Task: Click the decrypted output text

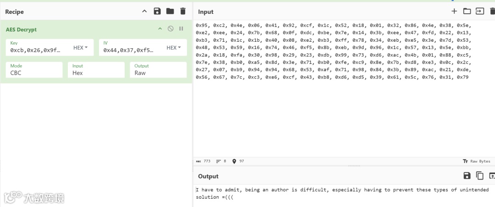Action: (342, 193)
